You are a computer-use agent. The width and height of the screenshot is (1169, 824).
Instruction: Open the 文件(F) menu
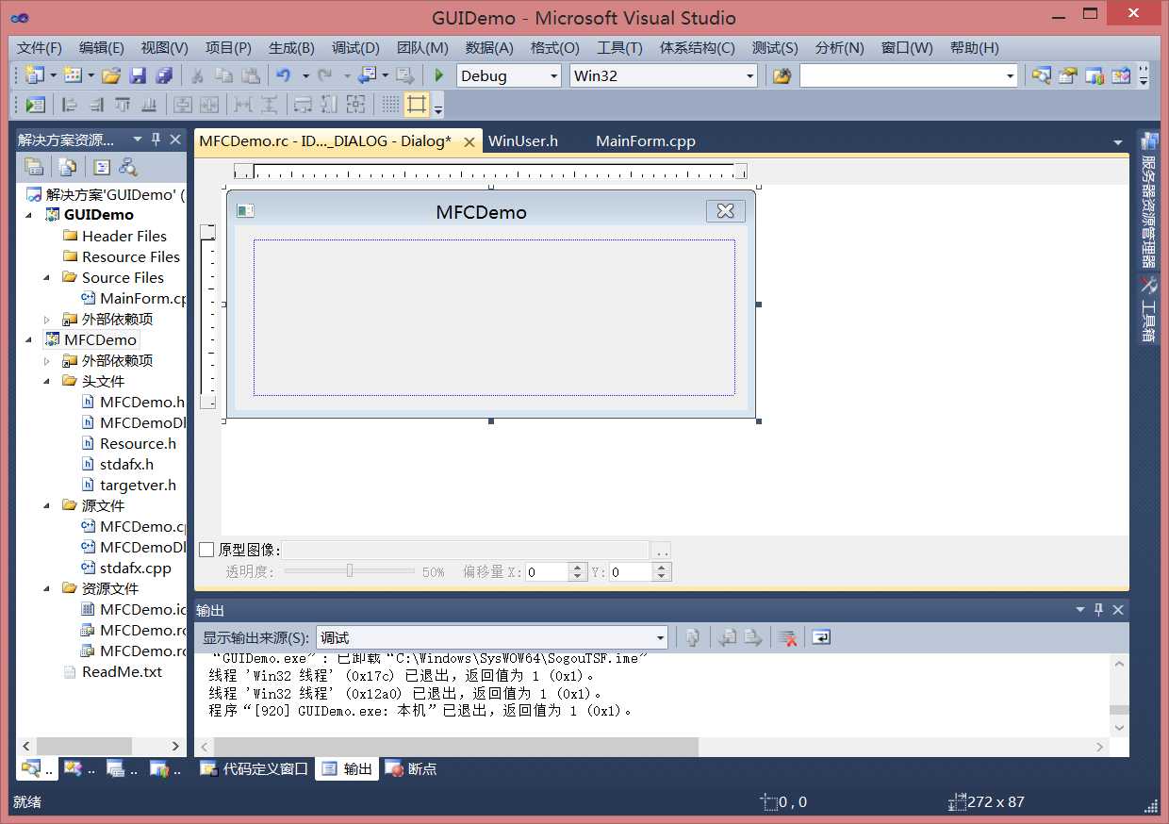click(39, 47)
